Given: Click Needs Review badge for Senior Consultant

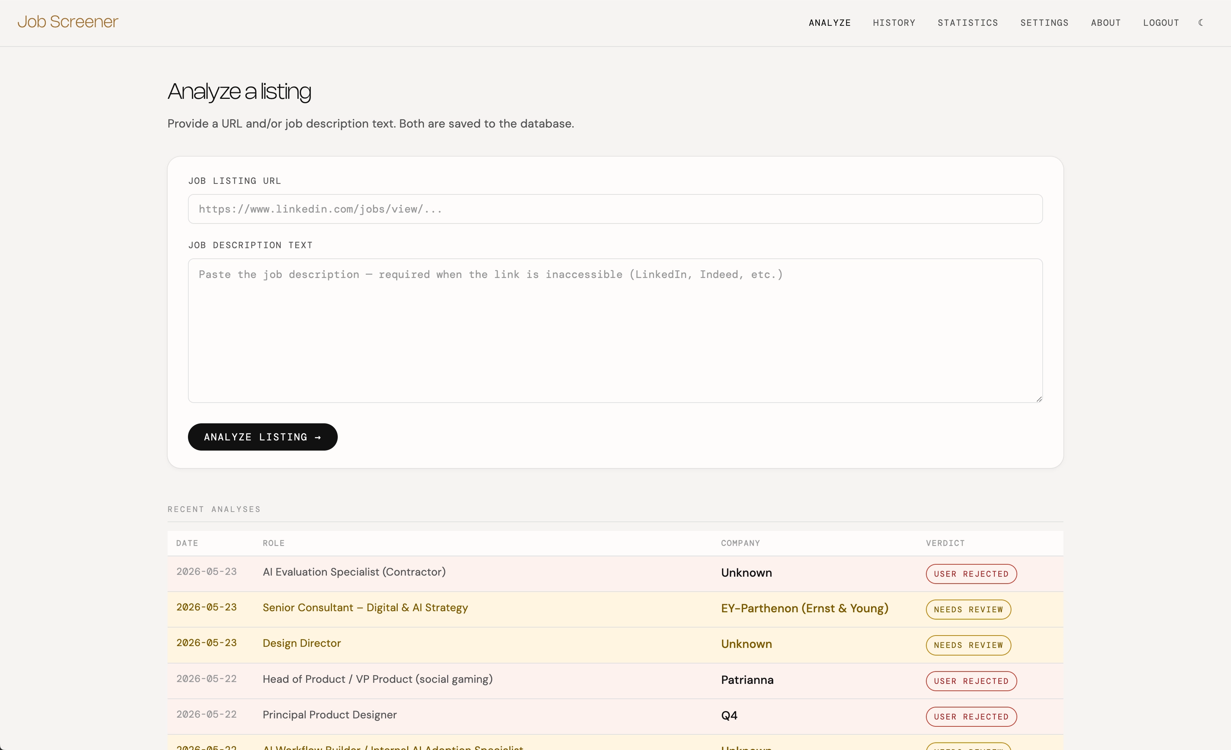Looking at the screenshot, I should click(968, 609).
